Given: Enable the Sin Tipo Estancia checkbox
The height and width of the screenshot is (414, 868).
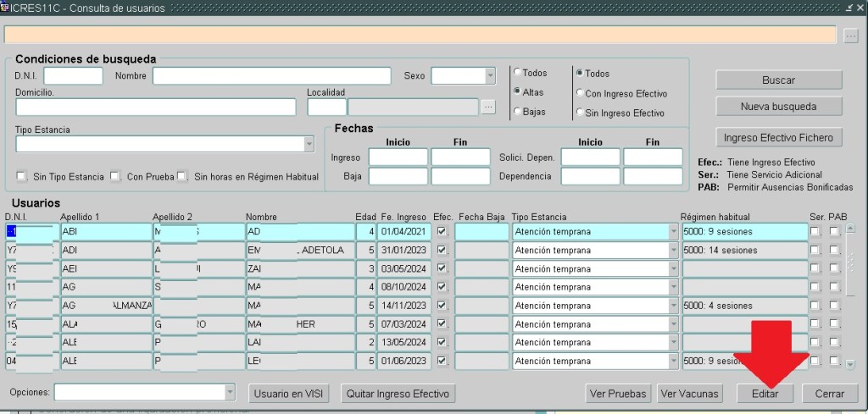Looking at the screenshot, I should [21, 177].
